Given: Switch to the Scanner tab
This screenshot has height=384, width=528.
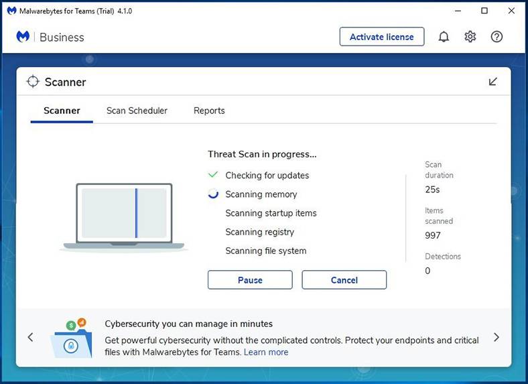Looking at the screenshot, I should click(x=62, y=111).
